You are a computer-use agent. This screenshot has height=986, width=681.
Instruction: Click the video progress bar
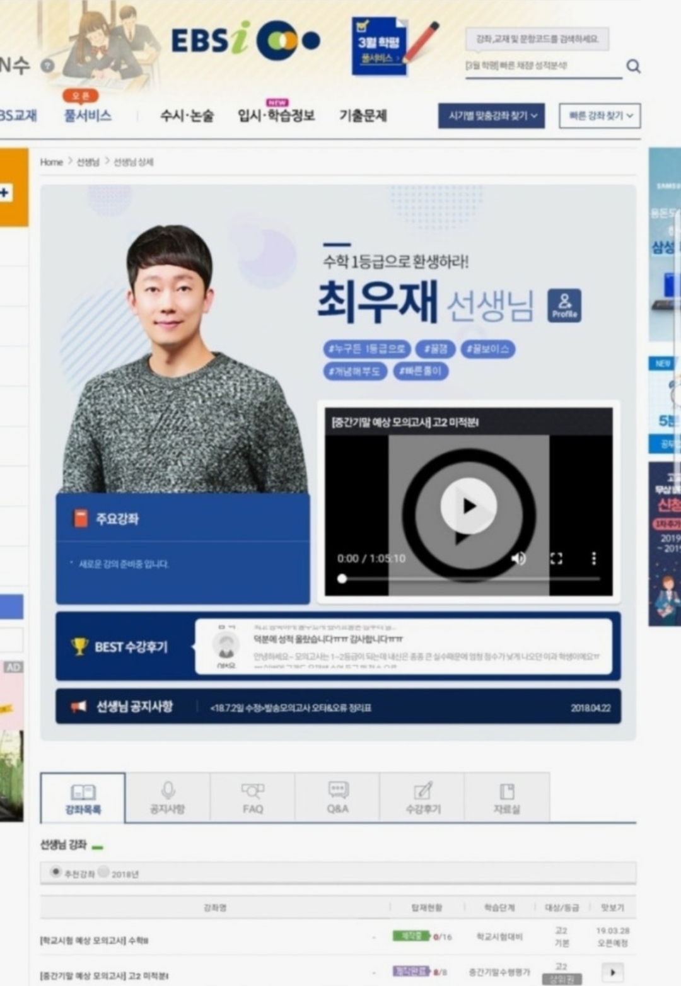coord(469,579)
